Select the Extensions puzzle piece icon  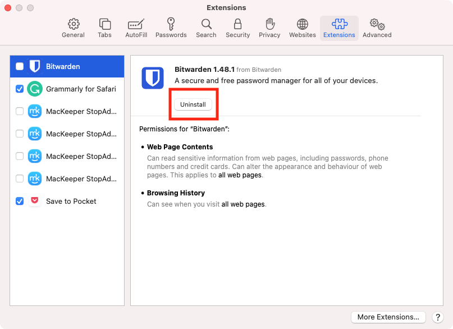point(340,24)
